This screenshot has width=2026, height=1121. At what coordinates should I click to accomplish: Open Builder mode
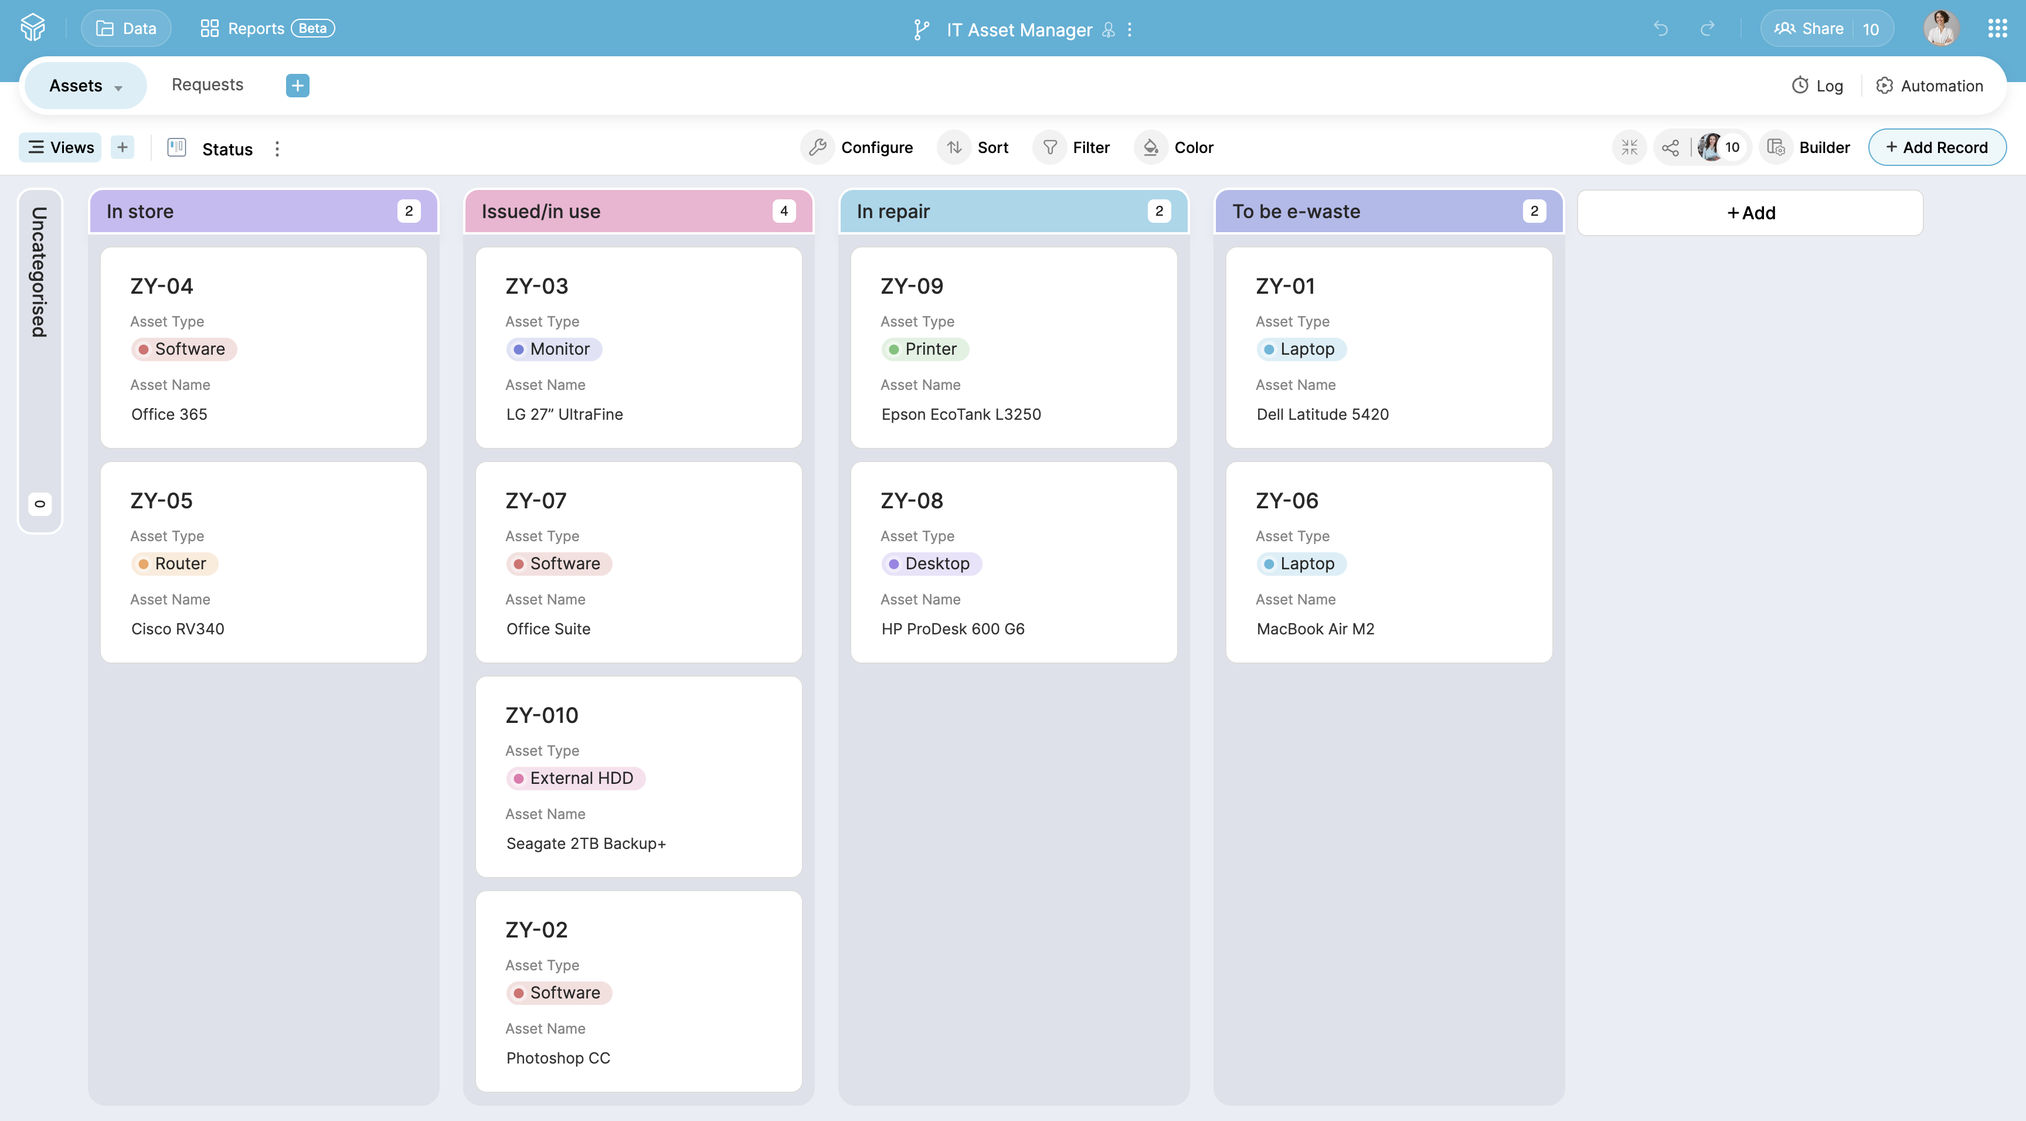(1807, 147)
